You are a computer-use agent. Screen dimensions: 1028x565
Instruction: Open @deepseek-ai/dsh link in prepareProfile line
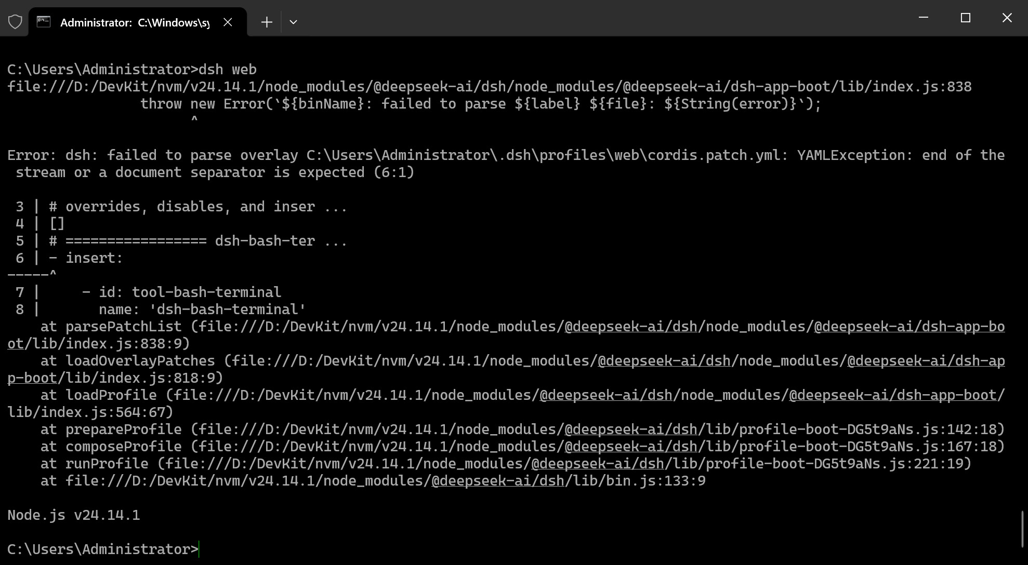tap(631, 429)
